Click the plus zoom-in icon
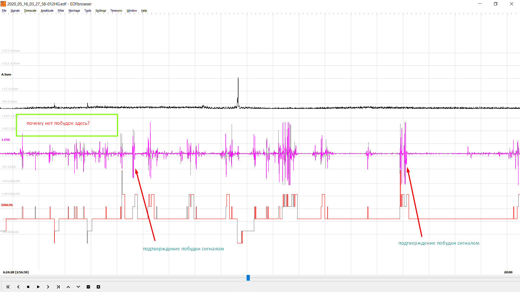The image size is (520, 292). click(x=98, y=287)
